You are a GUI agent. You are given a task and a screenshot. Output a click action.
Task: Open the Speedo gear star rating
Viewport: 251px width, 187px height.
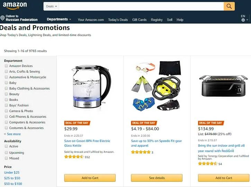click(141, 152)
